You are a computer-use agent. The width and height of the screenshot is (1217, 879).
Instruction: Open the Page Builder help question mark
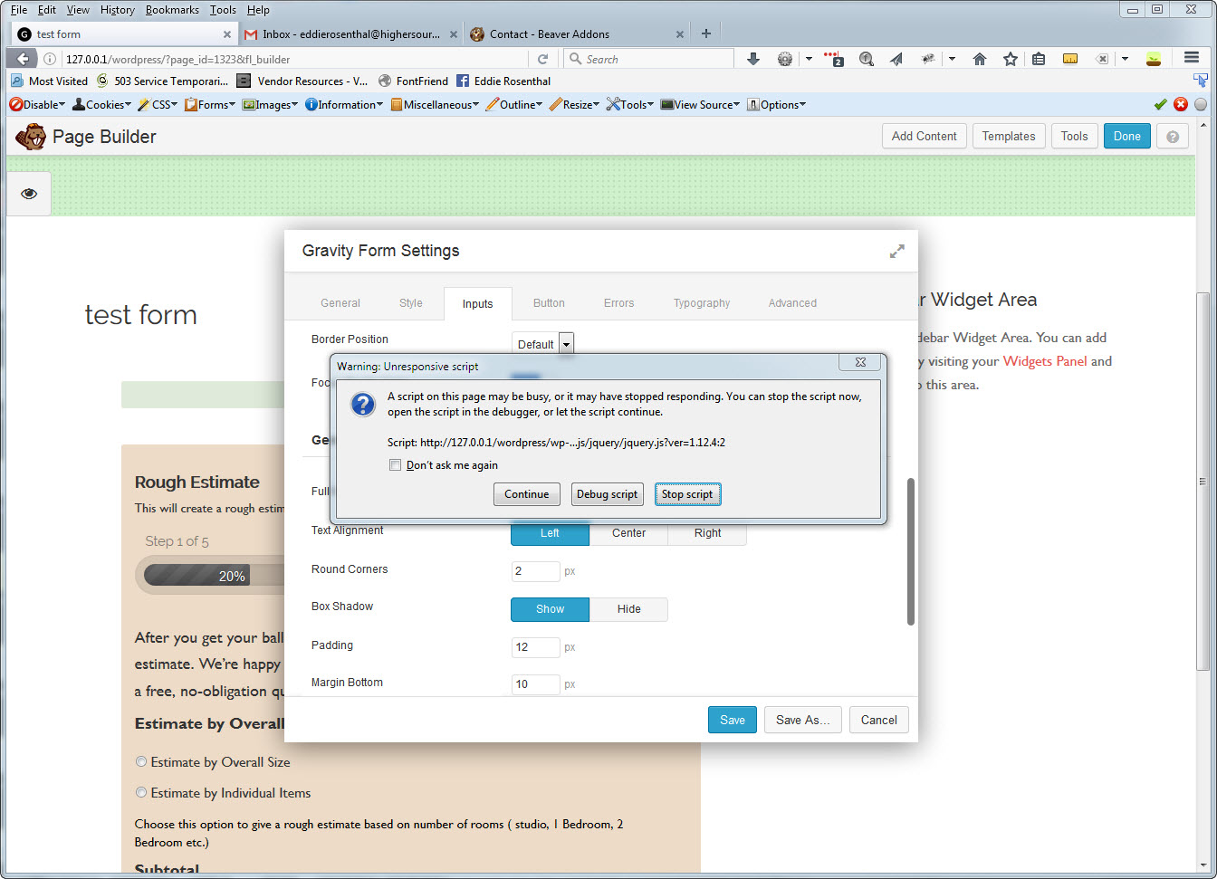(x=1173, y=137)
